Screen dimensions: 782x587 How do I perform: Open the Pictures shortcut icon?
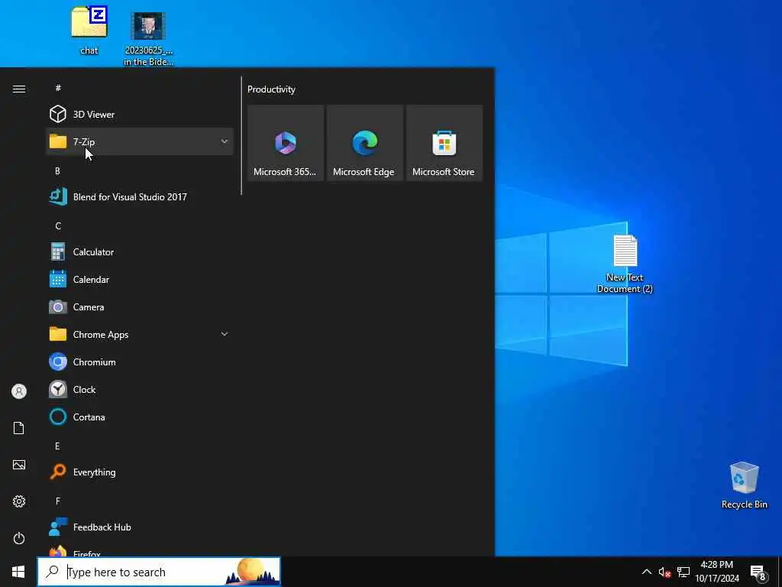coord(19,465)
